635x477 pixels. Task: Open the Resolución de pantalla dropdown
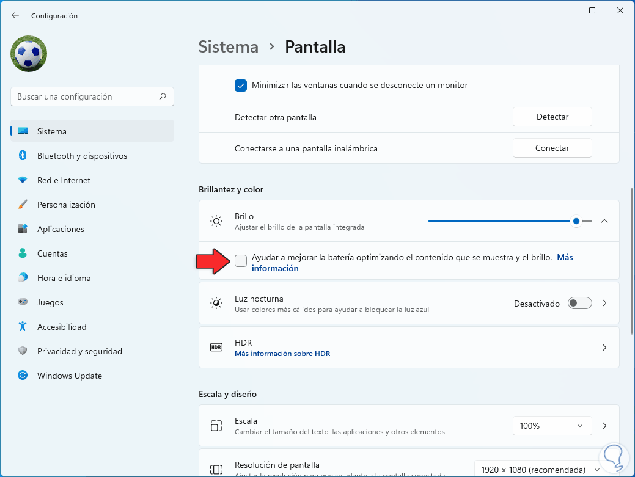pyautogui.click(x=538, y=470)
